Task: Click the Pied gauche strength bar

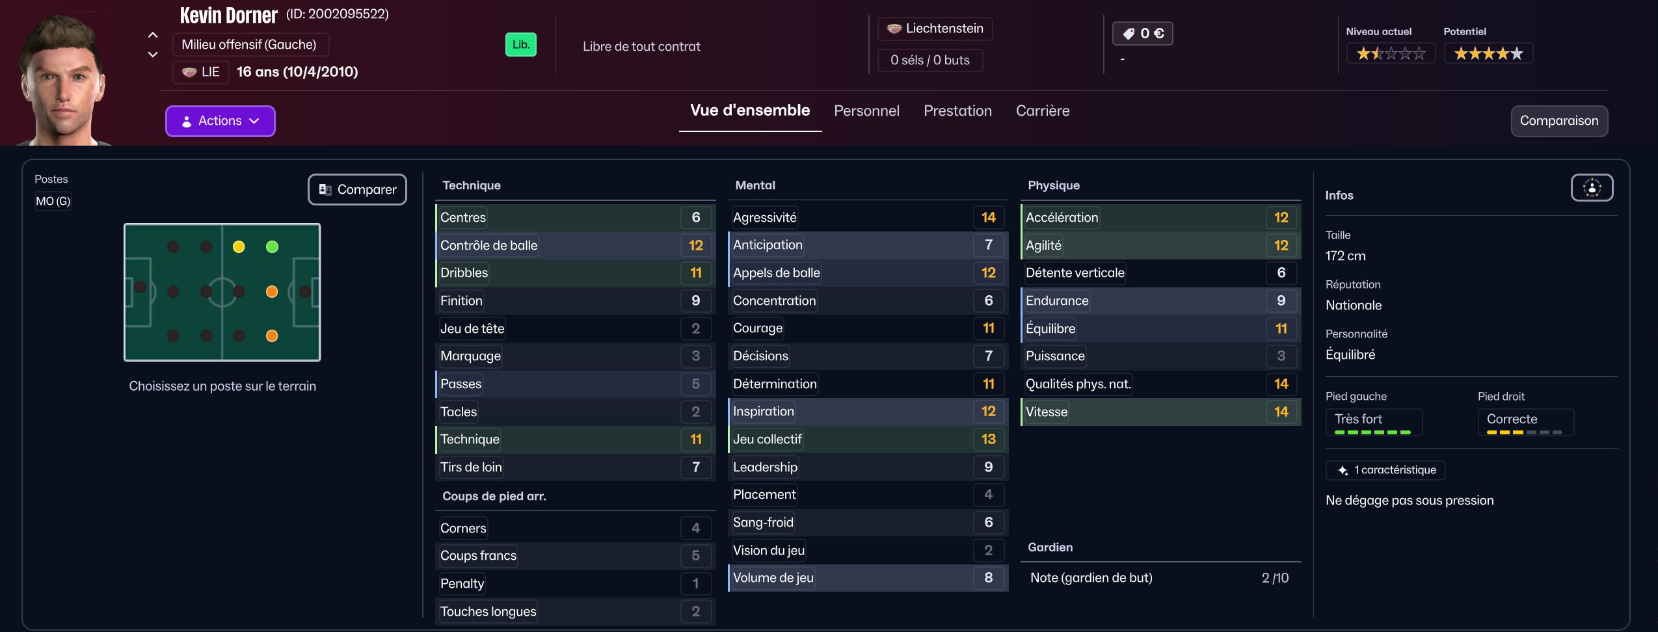Action: click(1372, 432)
